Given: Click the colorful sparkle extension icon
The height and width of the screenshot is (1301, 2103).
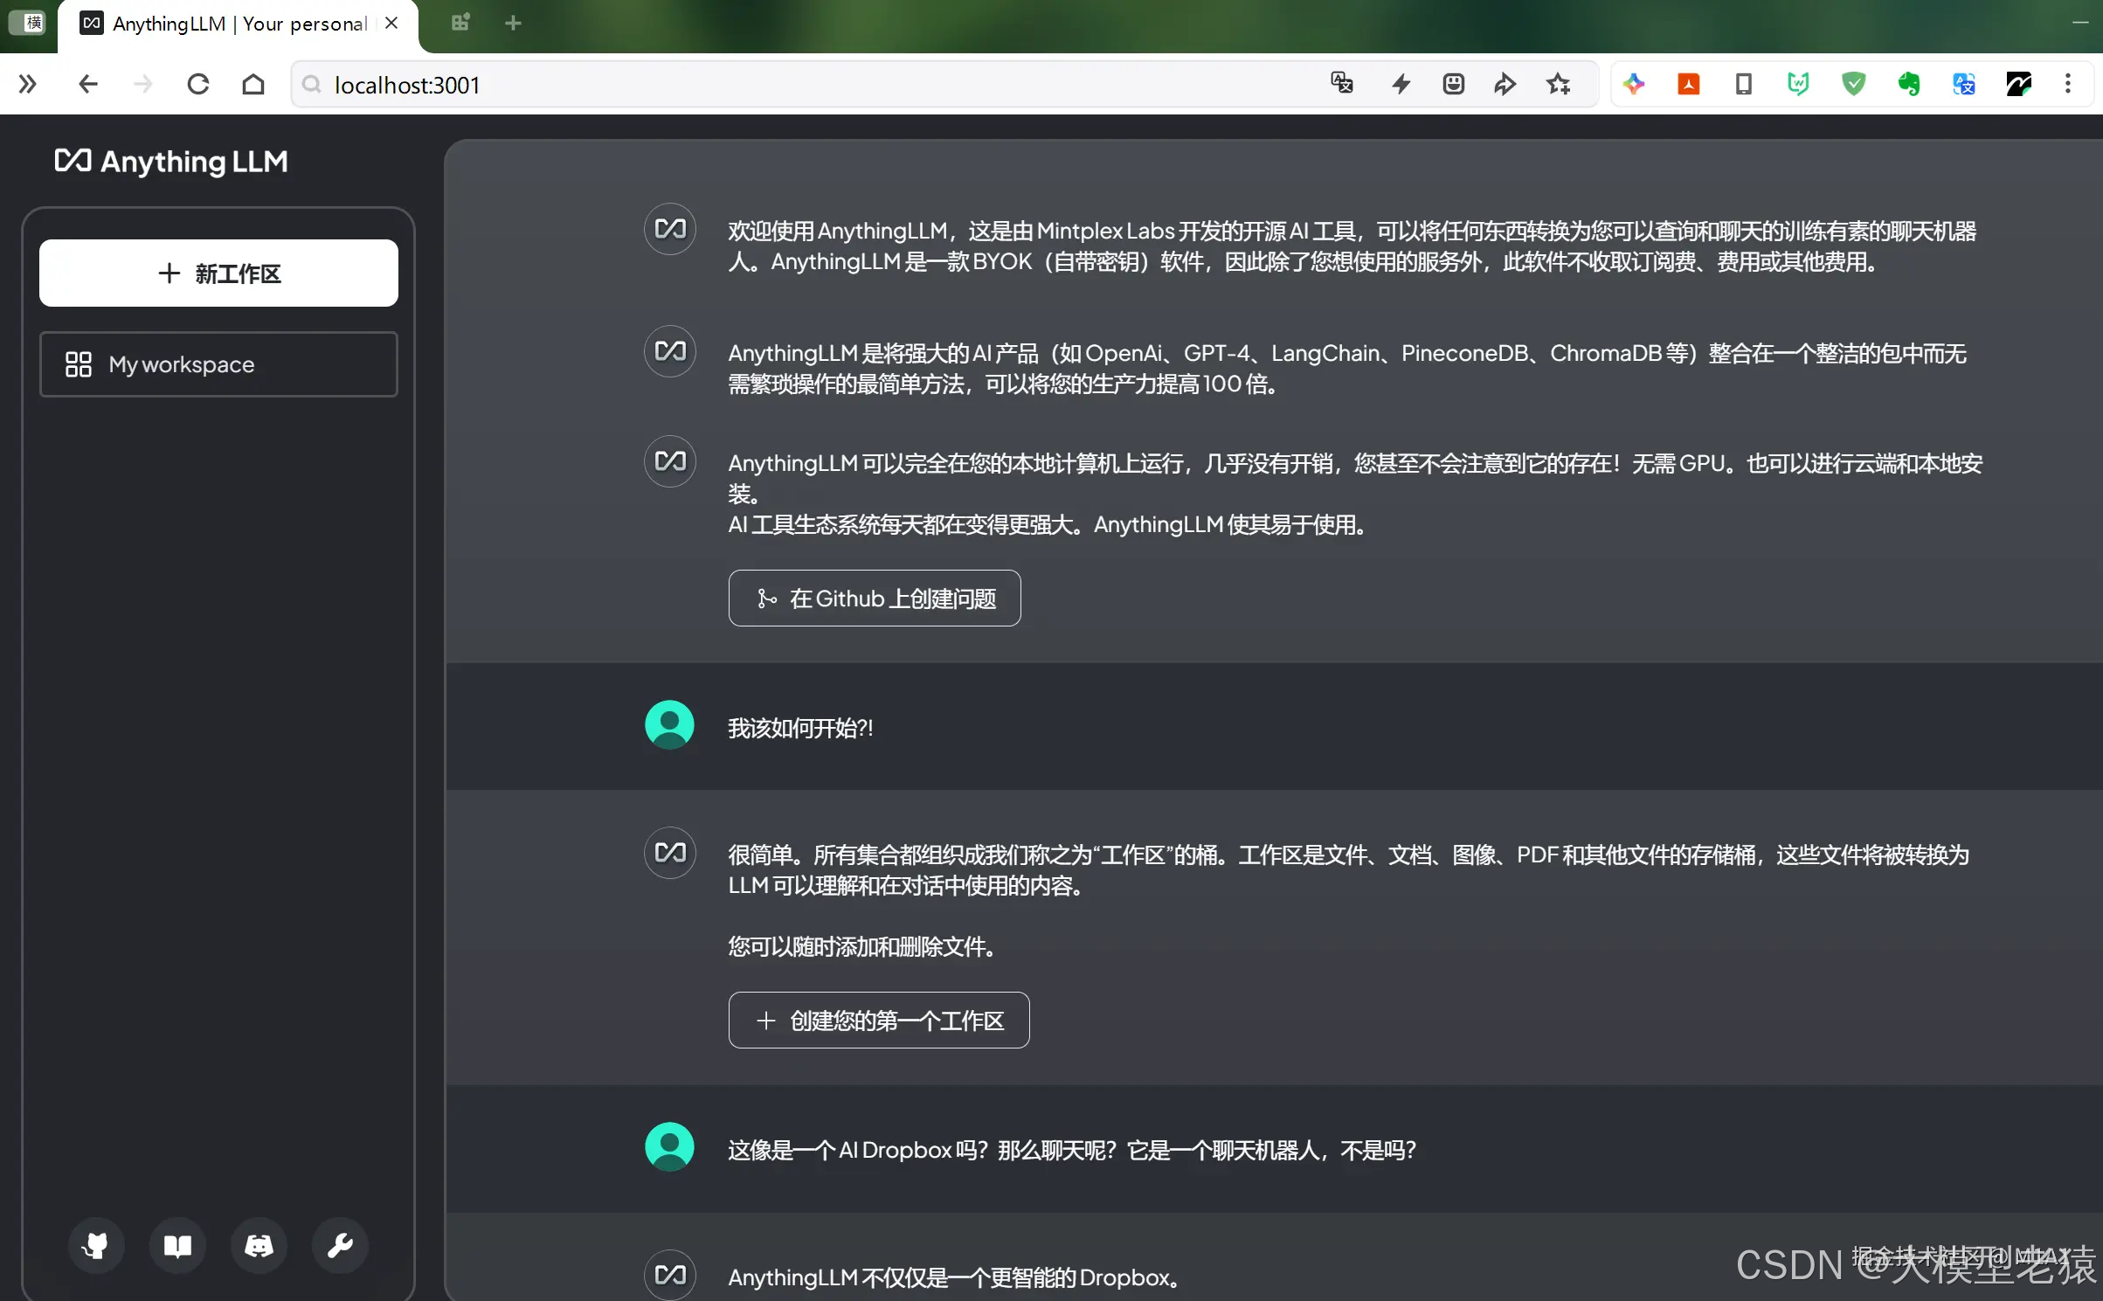Looking at the screenshot, I should [1634, 84].
